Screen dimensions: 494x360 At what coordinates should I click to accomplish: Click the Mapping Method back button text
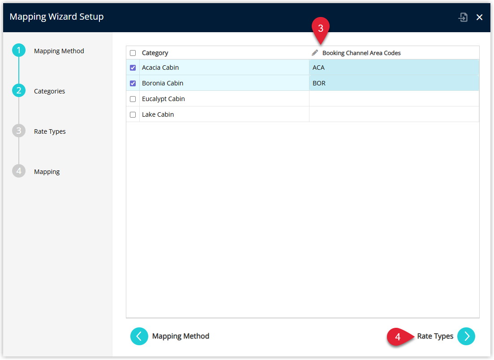(x=180, y=336)
